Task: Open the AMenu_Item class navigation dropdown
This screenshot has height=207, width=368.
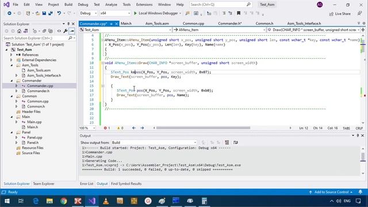Action: pyautogui.click(x=220, y=30)
